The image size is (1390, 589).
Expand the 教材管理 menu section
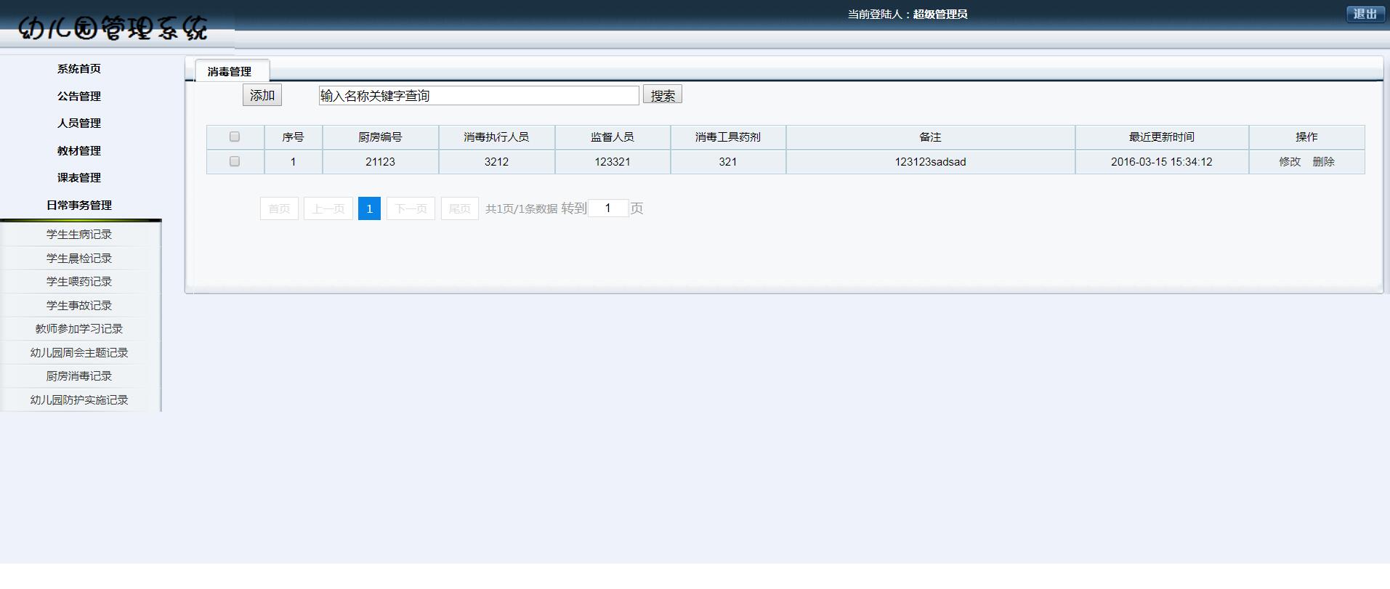[79, 150]
